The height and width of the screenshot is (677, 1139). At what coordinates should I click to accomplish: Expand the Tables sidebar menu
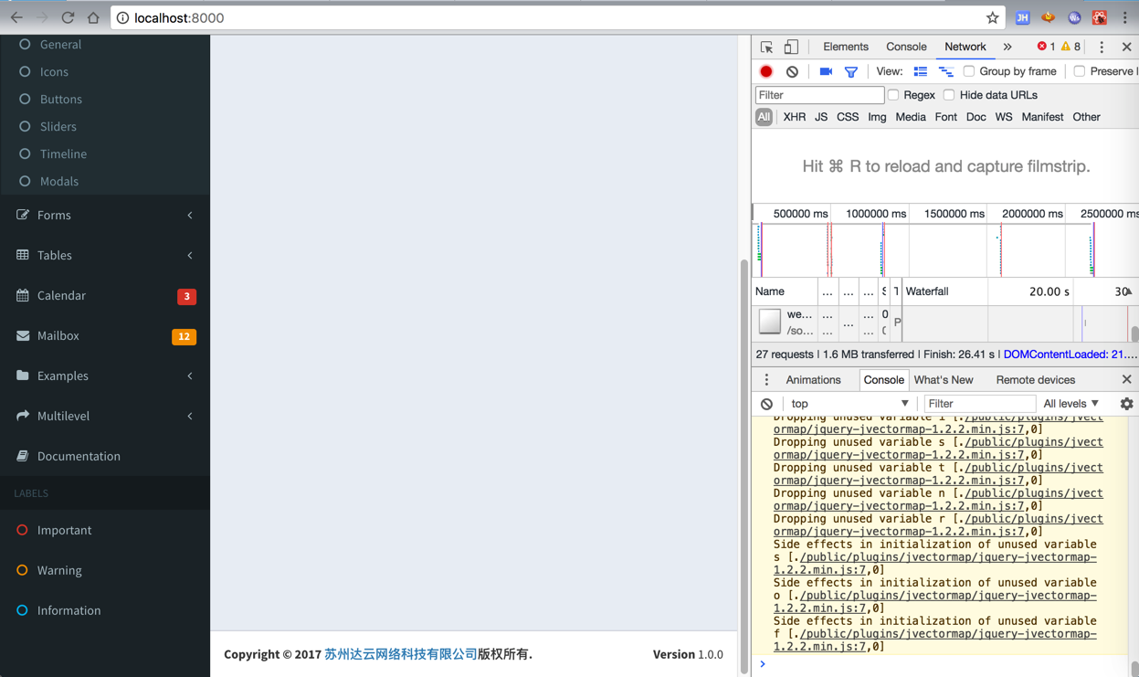pyautogui.click(x=105, y=255)
